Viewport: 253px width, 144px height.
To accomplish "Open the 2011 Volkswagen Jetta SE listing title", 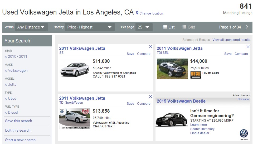I will click(82, 48).
